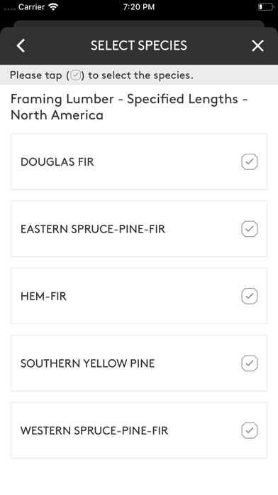The image size is (278, 495).
Task: Check the Douglas Fir checkbox
Action: pos(250,161)
